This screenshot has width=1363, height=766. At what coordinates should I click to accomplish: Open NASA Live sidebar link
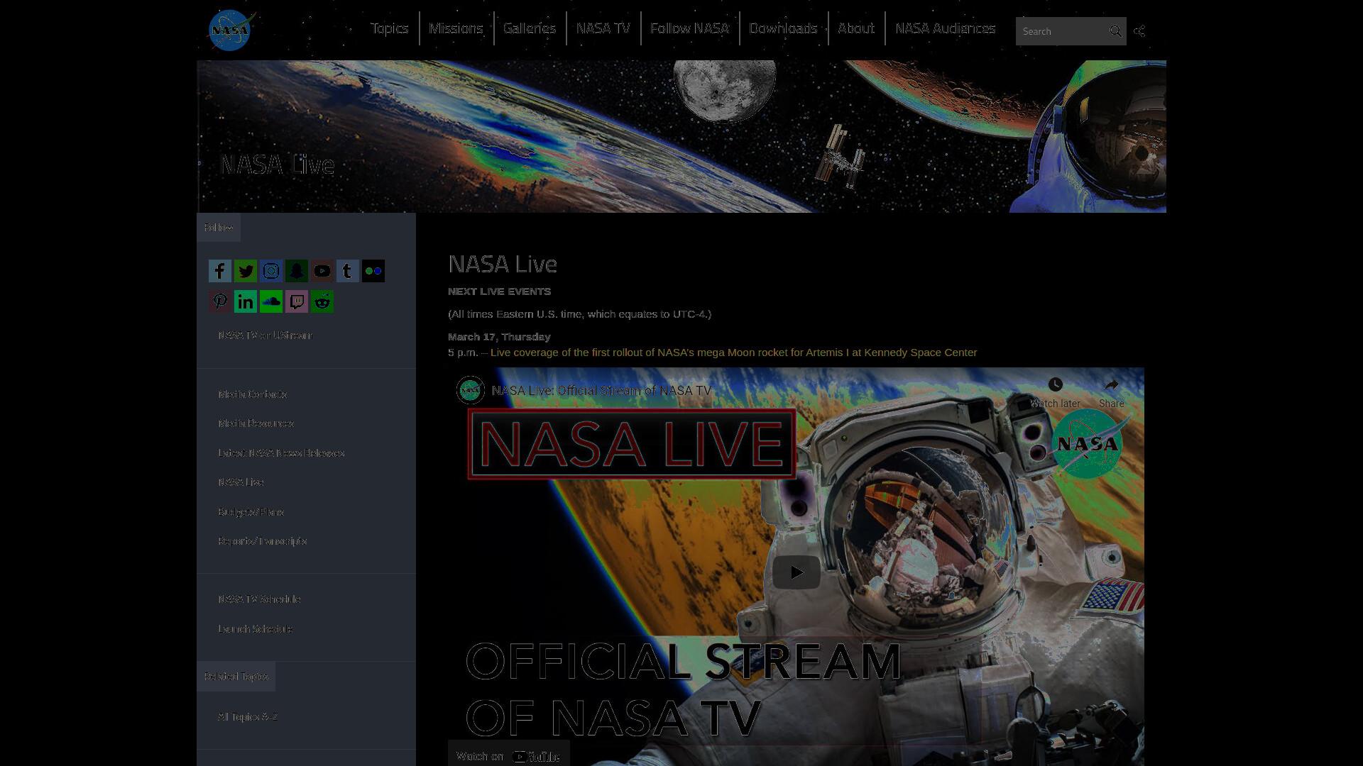(x=241, y=482)
